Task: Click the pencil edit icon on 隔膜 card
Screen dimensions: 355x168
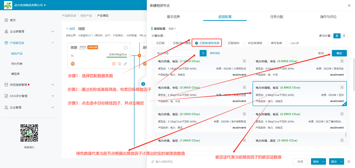Action: point(125,64)
